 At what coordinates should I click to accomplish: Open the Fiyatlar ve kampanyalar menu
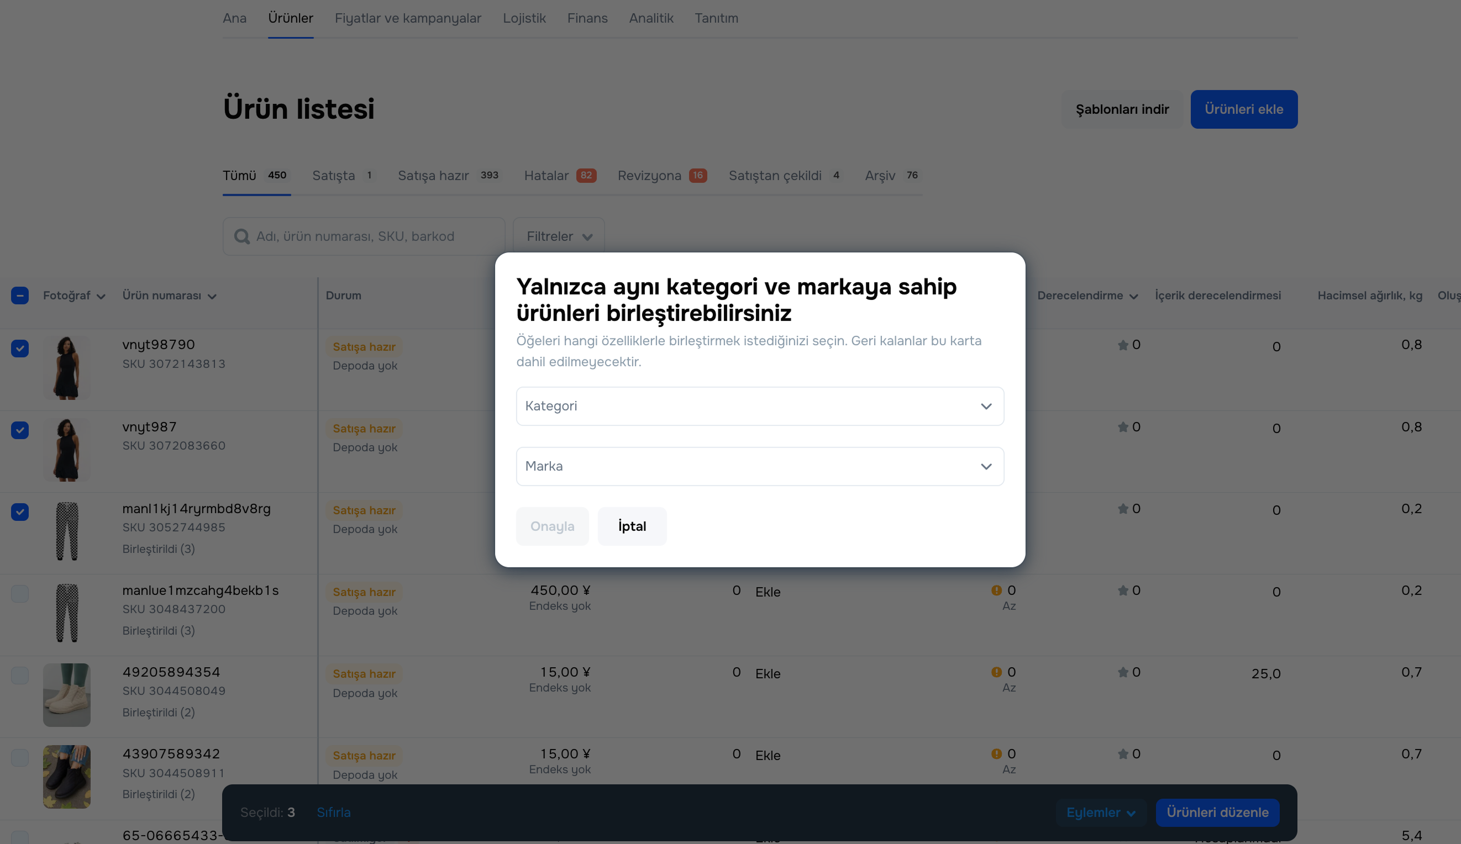point(408,19)
